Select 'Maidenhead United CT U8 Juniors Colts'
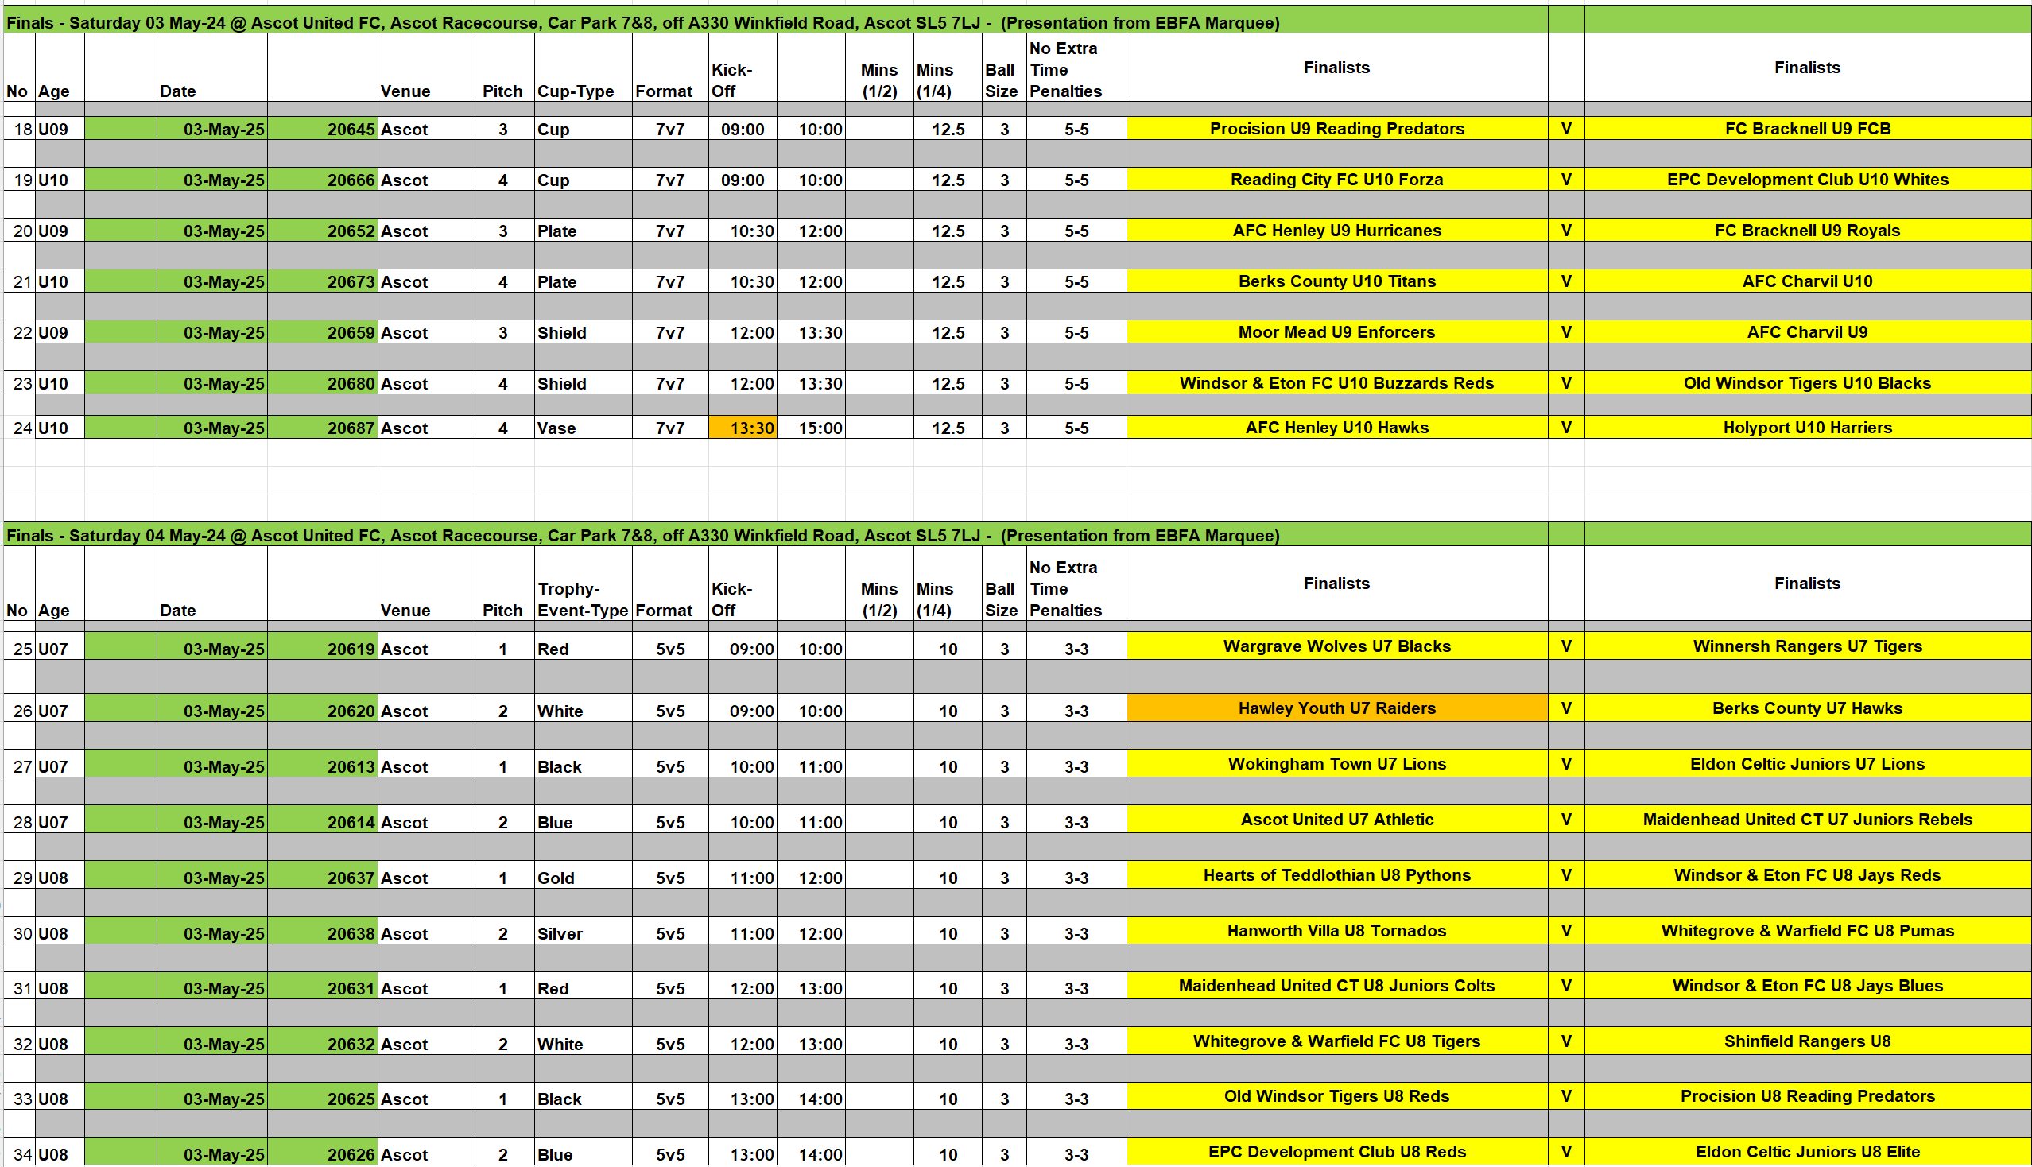 (x=1336, y=986)
